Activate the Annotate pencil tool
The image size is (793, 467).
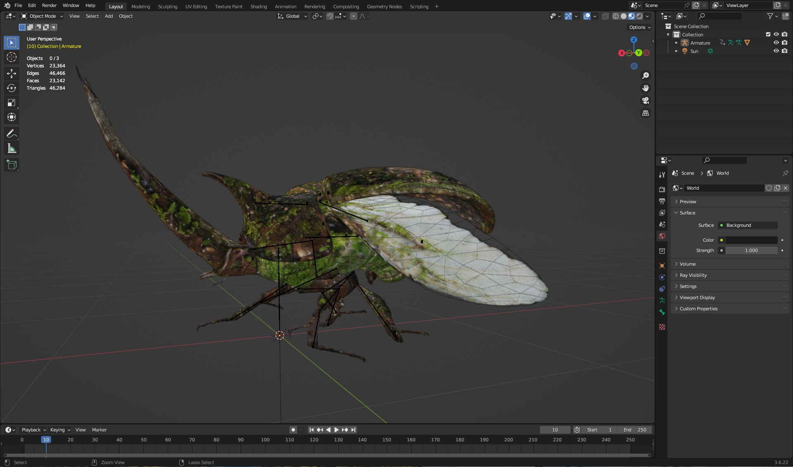[x=12, y=134]
